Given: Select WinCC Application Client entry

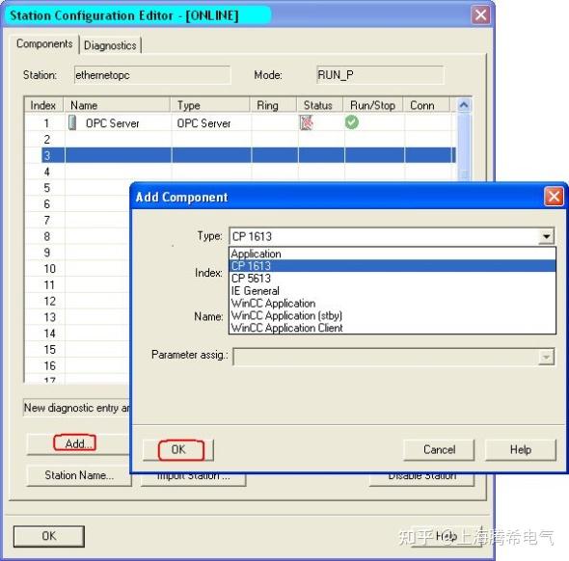Looking at the screenshot, I should pyautogui.click(x=393, y=328).
